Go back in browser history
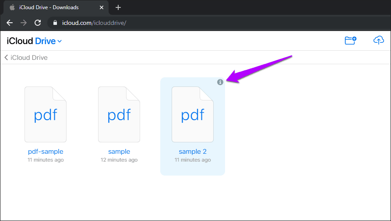 (x=10, y=23)
